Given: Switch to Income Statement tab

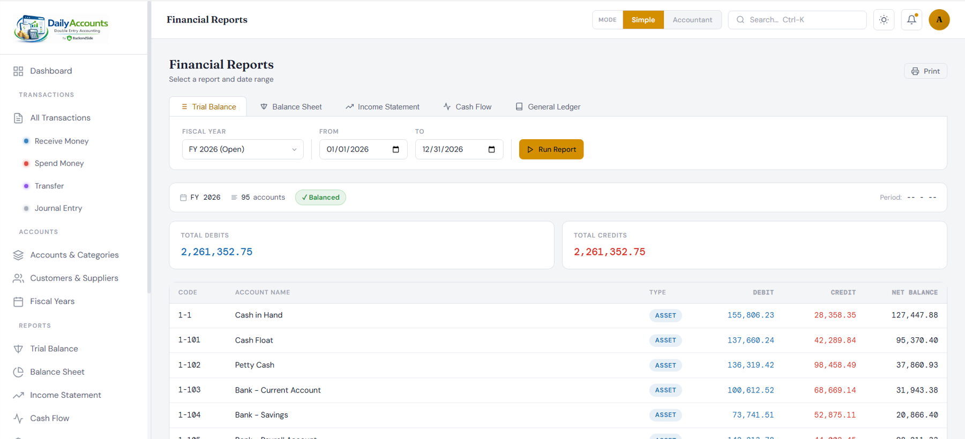Looking at the screenshot, I should pos(383,107).
